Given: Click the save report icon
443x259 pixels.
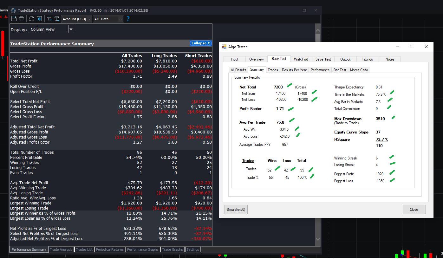Looking at the screenshot, I should (x=14, y=19).
